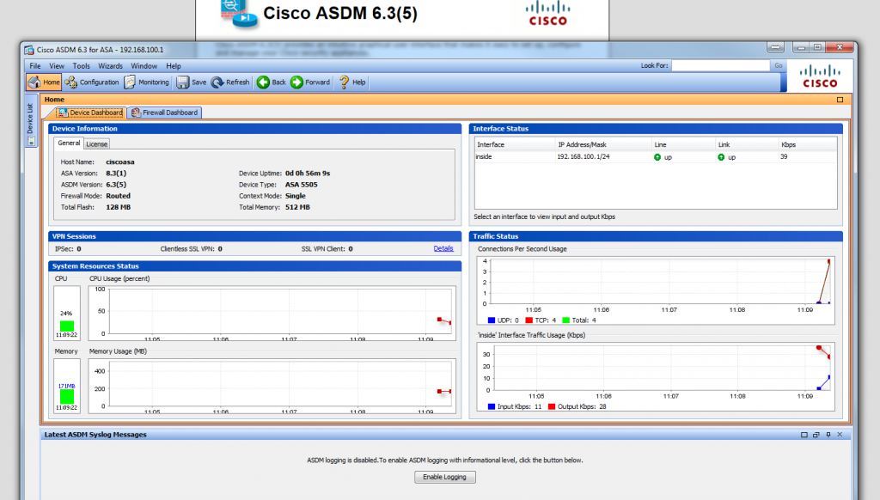The height and width of the screenshot is (500, 880).
Task: Open the View menu
Action: coord(57,65)
